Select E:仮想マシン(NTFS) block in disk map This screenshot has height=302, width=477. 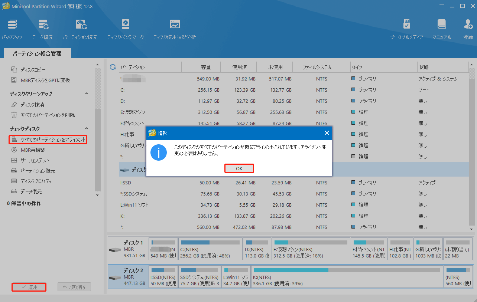click(311, 249)
